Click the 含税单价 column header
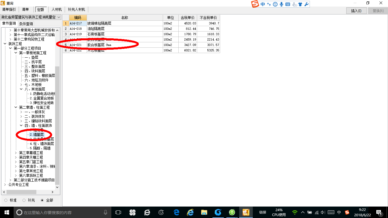388x218 pixels. [187, 18]
